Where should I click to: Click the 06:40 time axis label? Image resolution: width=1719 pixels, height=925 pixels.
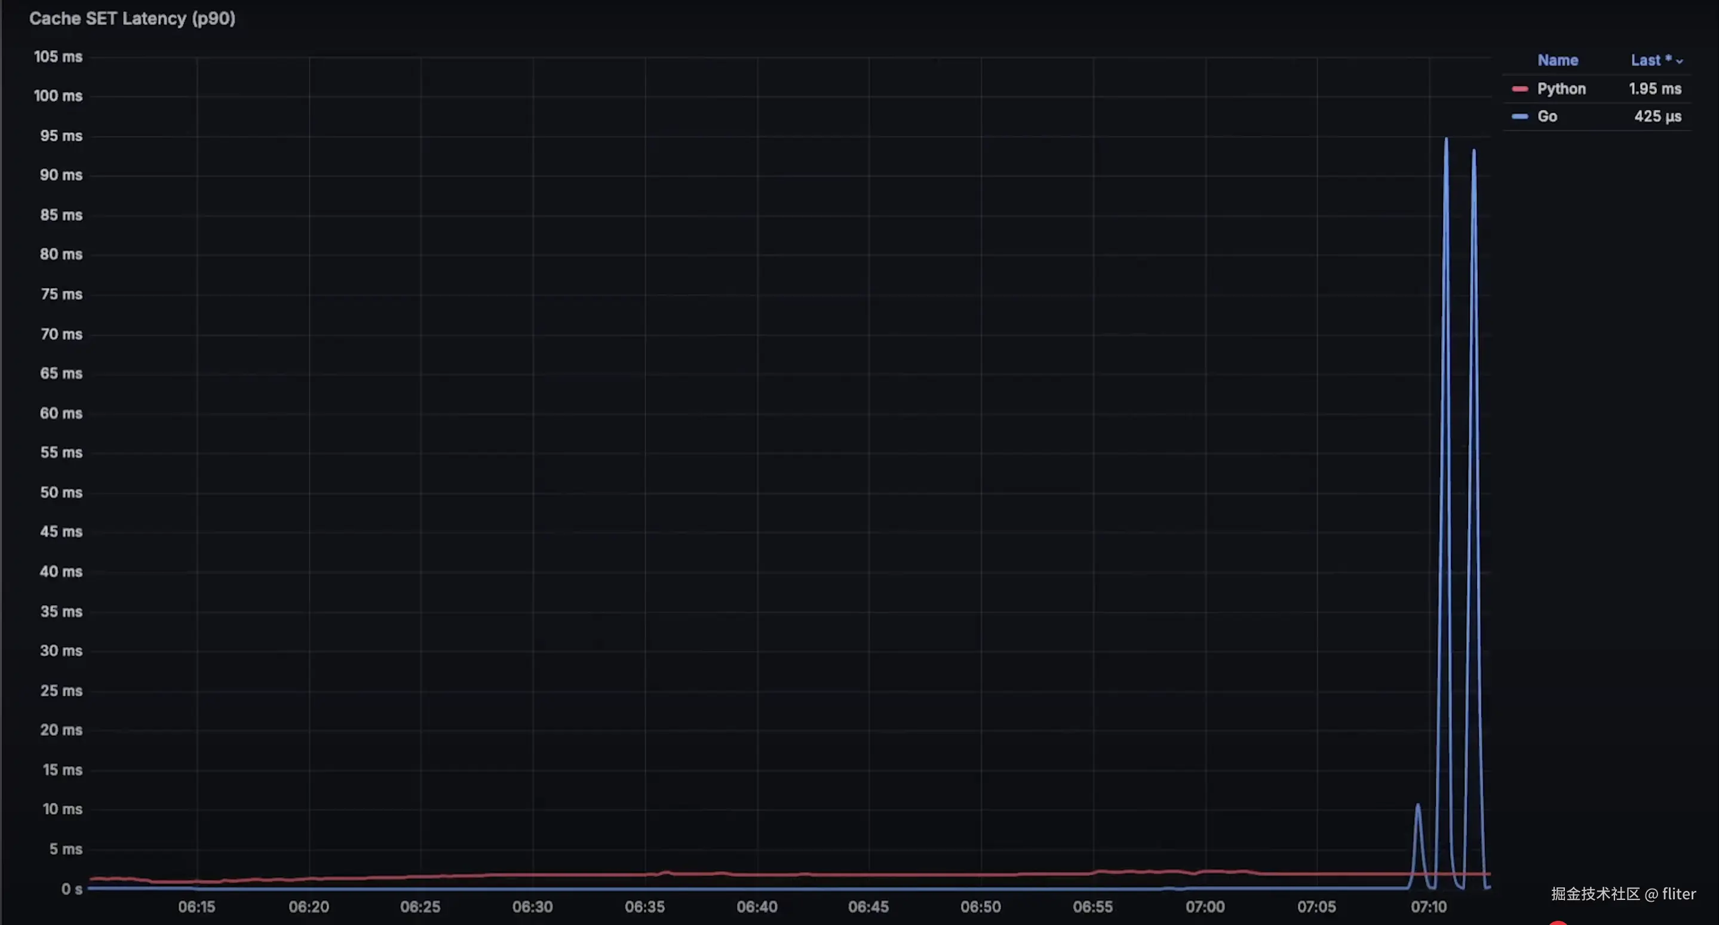tap(757, 907)
